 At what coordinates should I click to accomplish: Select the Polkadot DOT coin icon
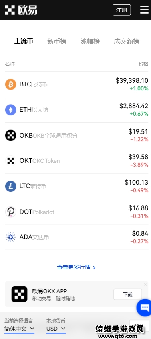click(x=10, y=212)
